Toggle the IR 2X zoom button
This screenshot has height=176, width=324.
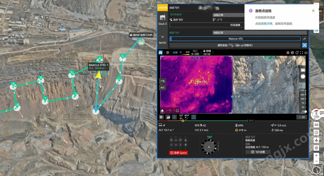click(302, 117)
